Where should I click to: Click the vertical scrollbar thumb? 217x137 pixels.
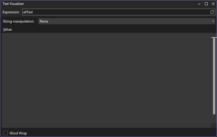point(214,76)
